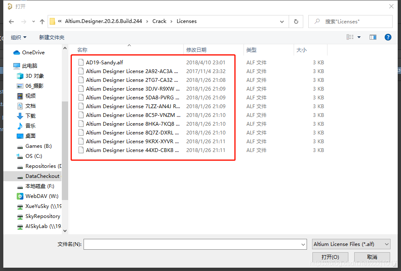Screen dimensions: 401x271
Task: Click the Licenses breadcrumb segment
Action: point(186,21)
